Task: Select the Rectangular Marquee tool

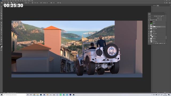Action: [x=1, y=8]
